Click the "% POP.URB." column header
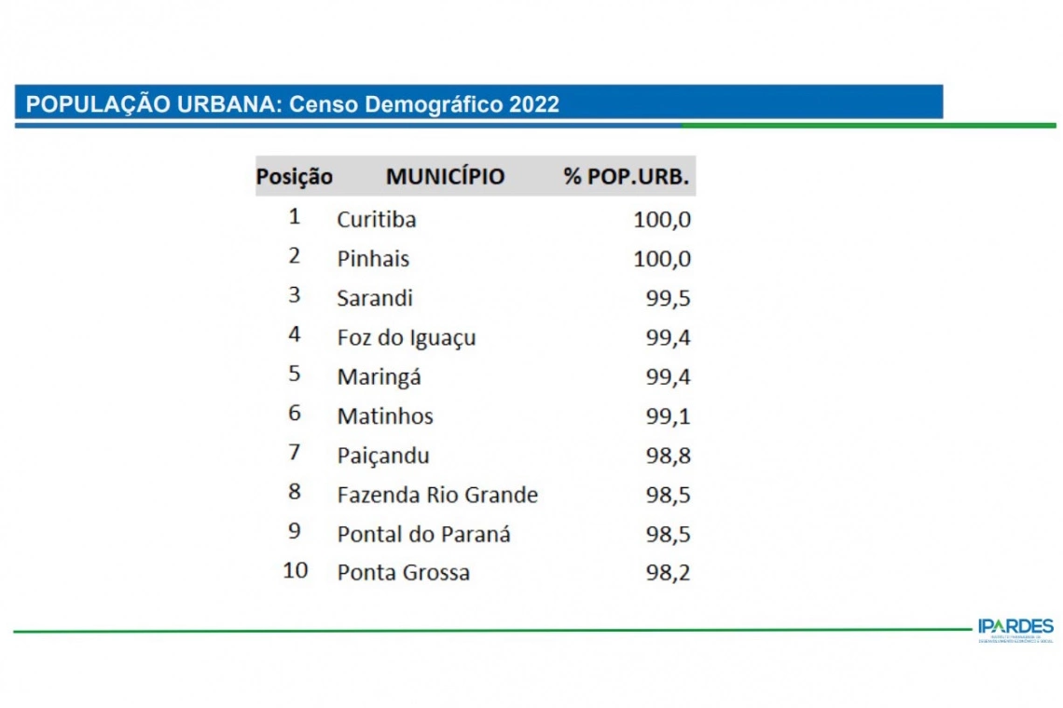This screenshot has height=708, width=1063. click(x=626, y=177)
